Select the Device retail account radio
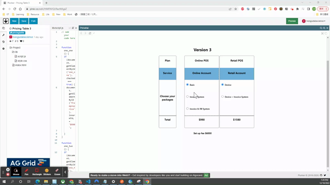This screenshot has width=330, height=185. (222, 84)
